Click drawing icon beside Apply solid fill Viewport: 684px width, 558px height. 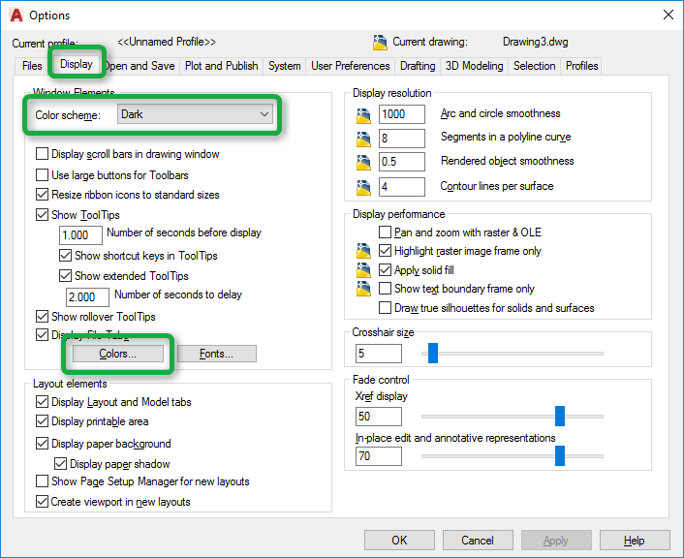(363, 270)
